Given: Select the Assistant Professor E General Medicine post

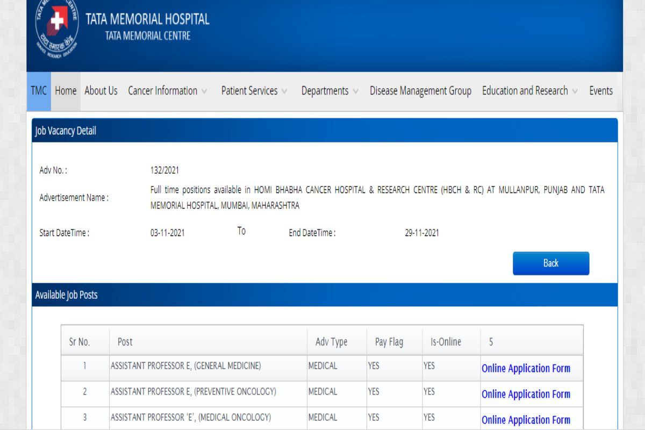Looking at the screenshot, I should click(x=185, y=365).
